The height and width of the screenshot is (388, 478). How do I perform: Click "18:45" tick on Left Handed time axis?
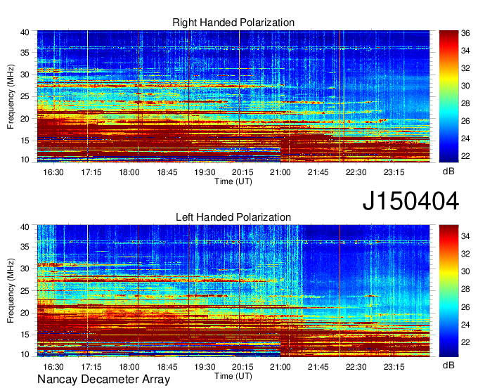[167, 366]
